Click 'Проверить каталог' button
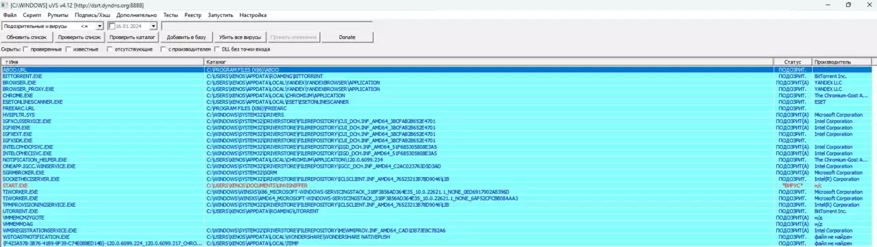This screenshot has height=247, width=877. pos(133,37)
